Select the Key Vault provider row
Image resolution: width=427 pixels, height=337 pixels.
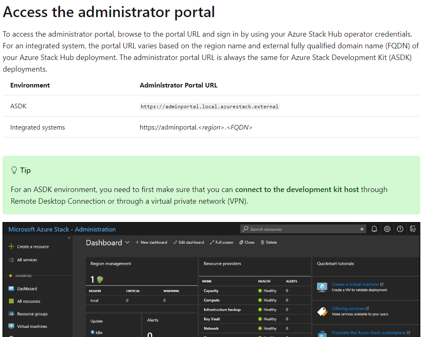click(x=255, y=319)
